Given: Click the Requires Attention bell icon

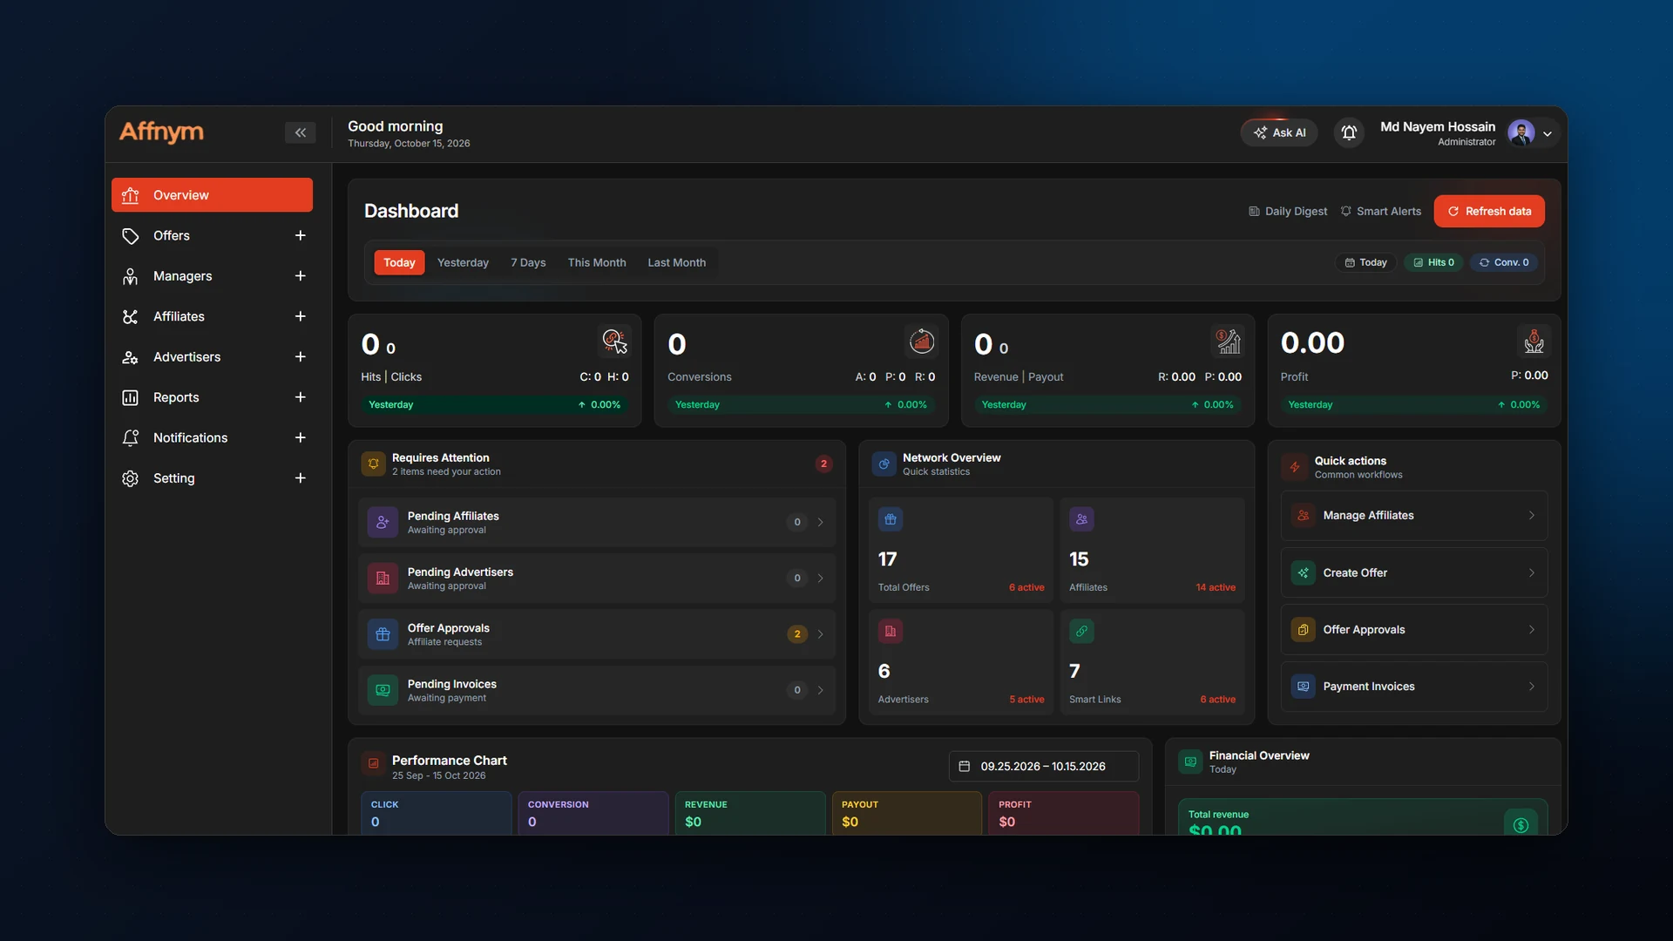Looking at the screenshot, I should coord(373,464).
